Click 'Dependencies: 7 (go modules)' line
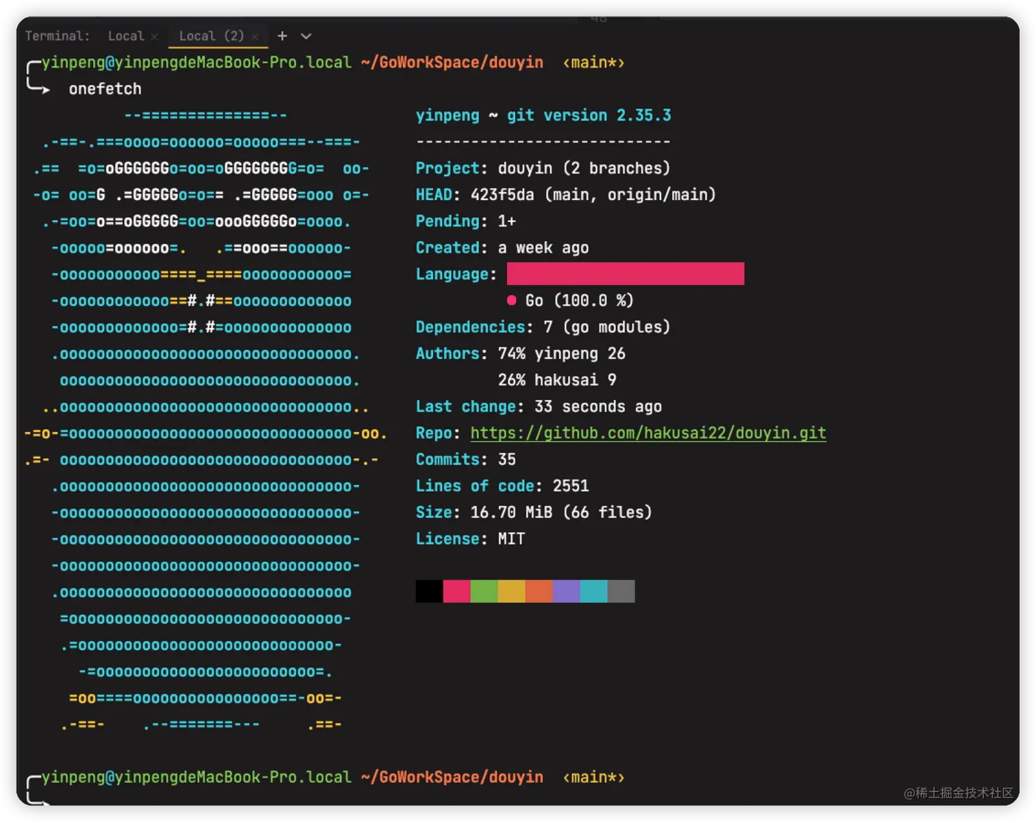 pos(543,327)
